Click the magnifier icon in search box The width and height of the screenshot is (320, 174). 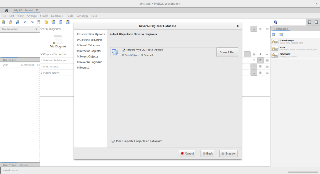[x=275, y=22]
